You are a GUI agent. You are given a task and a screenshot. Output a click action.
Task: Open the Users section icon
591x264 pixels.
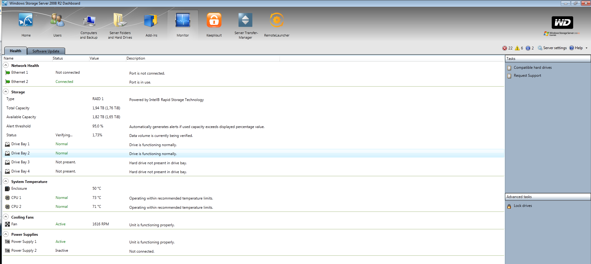(57, 20)
